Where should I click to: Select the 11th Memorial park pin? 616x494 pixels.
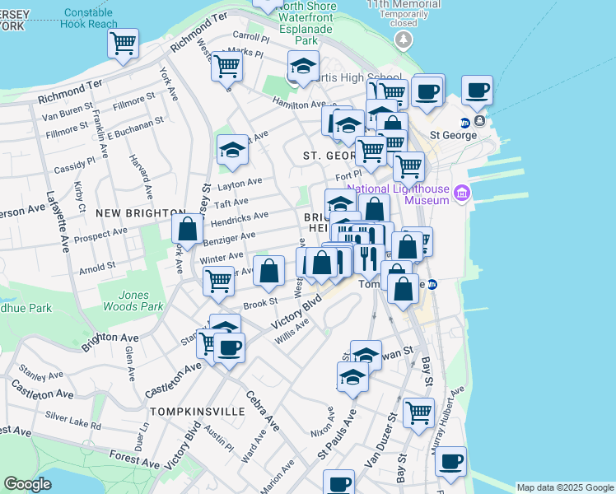[403, 40]
